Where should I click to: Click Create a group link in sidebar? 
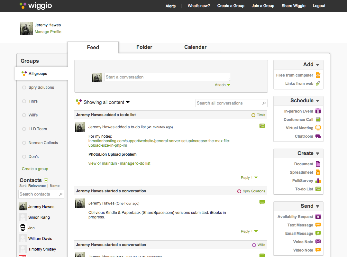35,169
